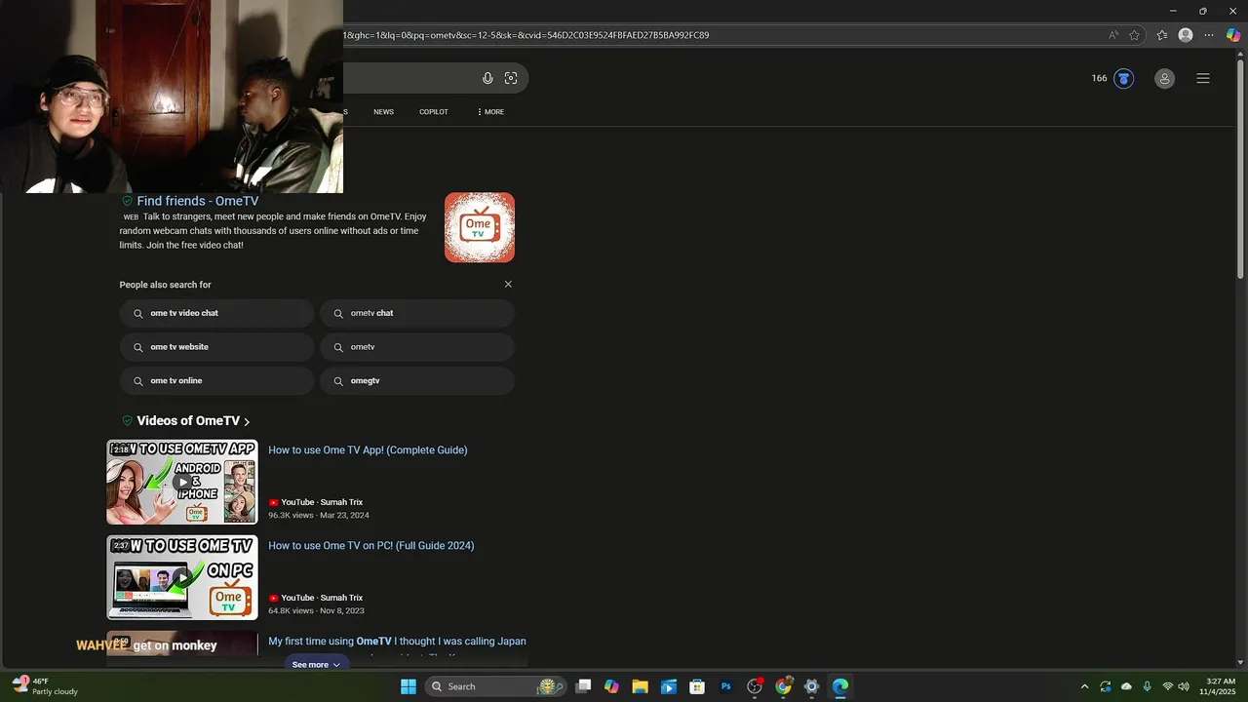Open Bing hamburger menu
This screenshot has height=702, width=1248.
point(1203,78)
